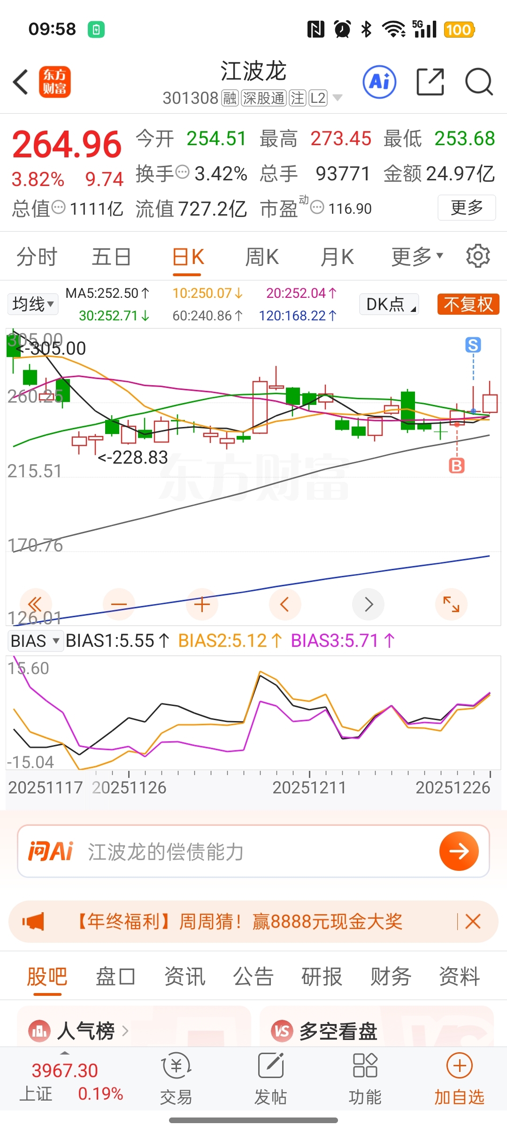Image resolution: width=507 pixels, height=1133 pixels.
Task: Tap 更多 button in quote panel
Action: (467, 207)
